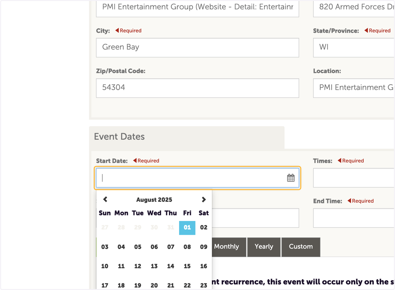Click the Zip/Postal Code field 54304

[197, 88]
